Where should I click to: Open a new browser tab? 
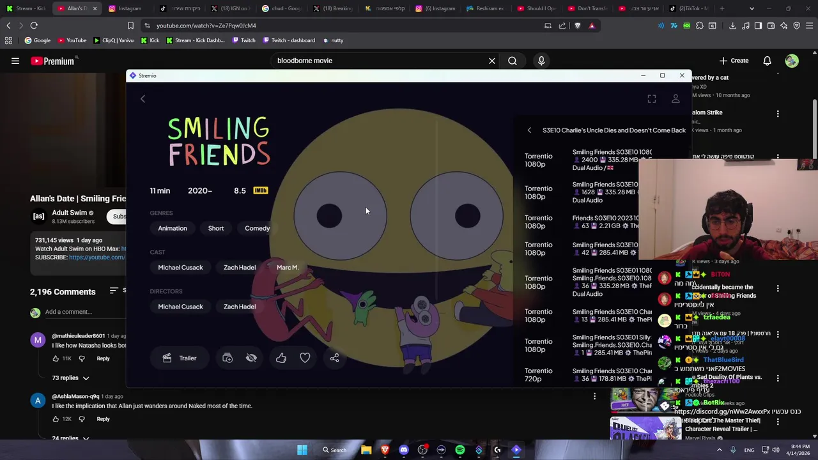click(723, 8)
